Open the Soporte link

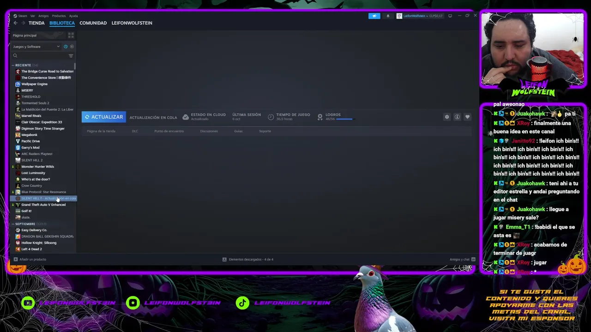[x=265, y=131]
